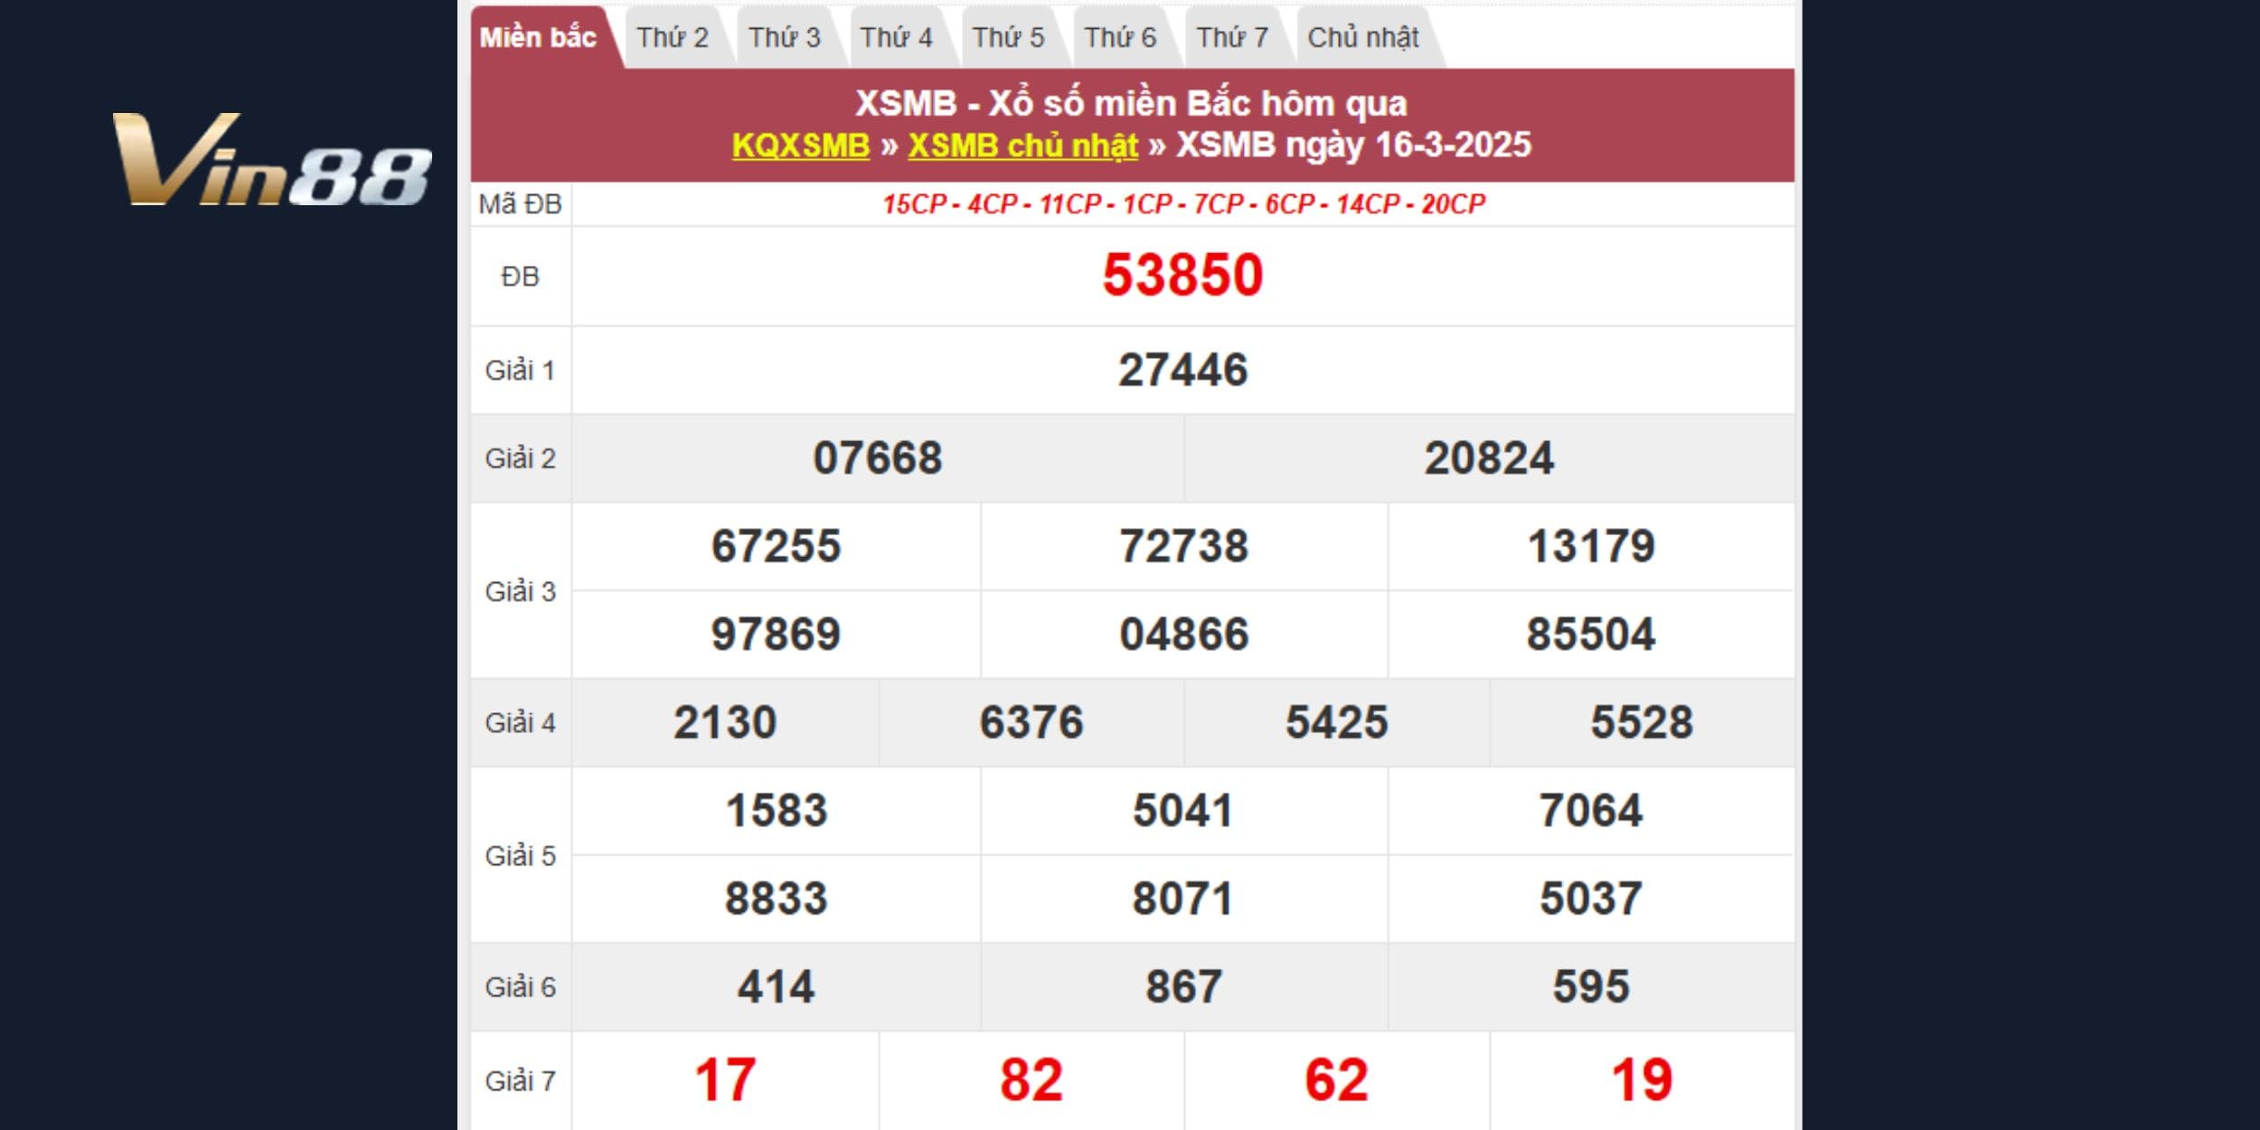
Task: Select the Chủ nhật tab
Action: pos(1363,38)
